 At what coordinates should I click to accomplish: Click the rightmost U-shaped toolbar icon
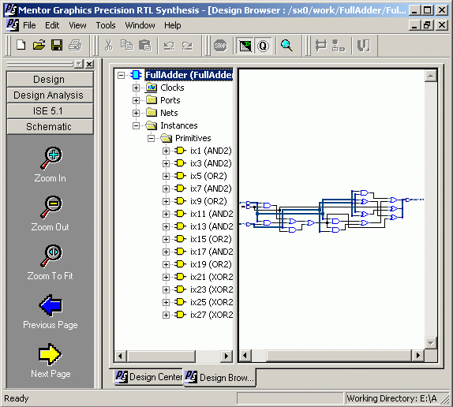363,46
